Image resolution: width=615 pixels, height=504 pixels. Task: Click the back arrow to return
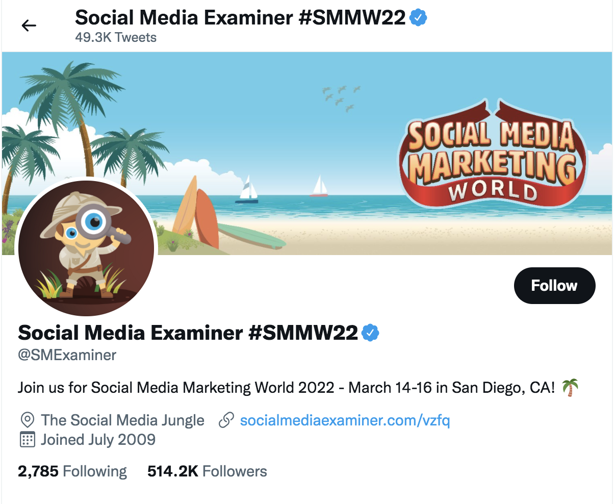[x=29, y=26]
